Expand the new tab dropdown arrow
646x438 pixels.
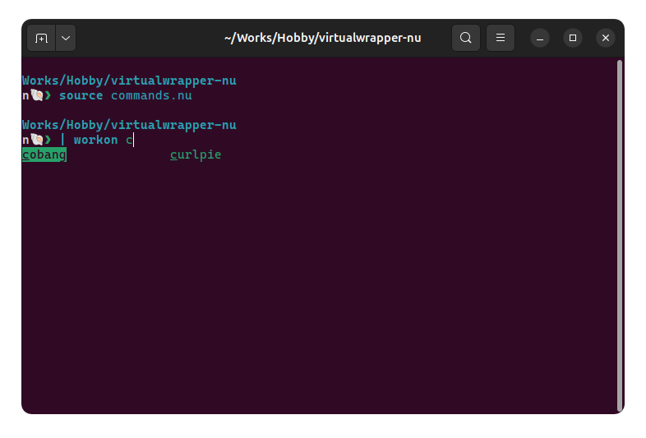point(66,38)
